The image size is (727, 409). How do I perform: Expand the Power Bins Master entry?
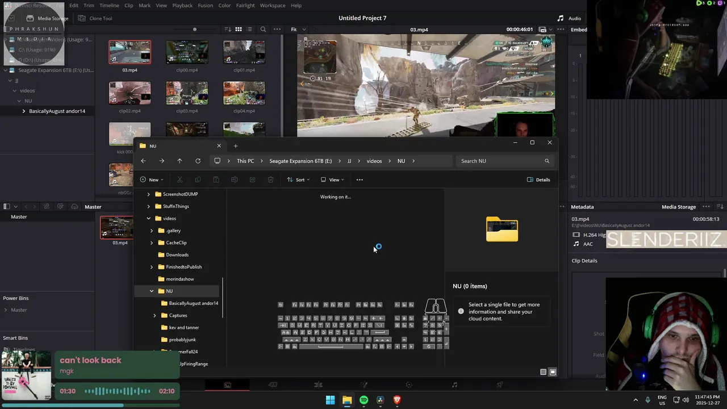pyautogui.click(x=6, y=310)
